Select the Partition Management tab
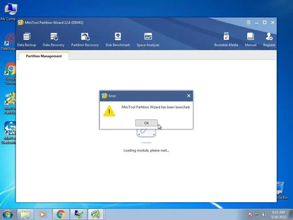293x220 pixels. [x=44, y=56]
